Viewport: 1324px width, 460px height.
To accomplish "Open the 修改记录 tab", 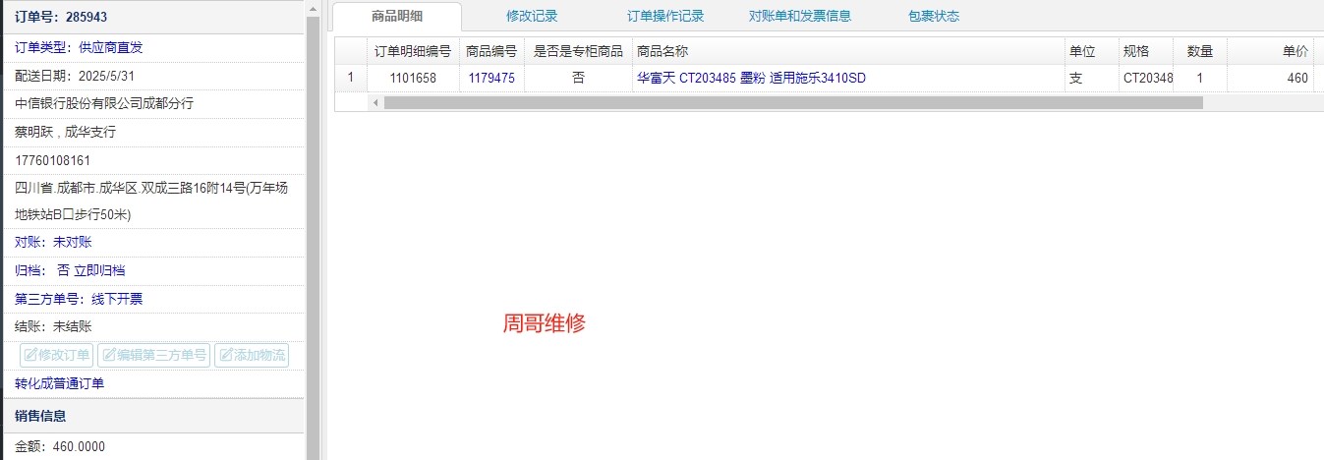I will (532, 16).
